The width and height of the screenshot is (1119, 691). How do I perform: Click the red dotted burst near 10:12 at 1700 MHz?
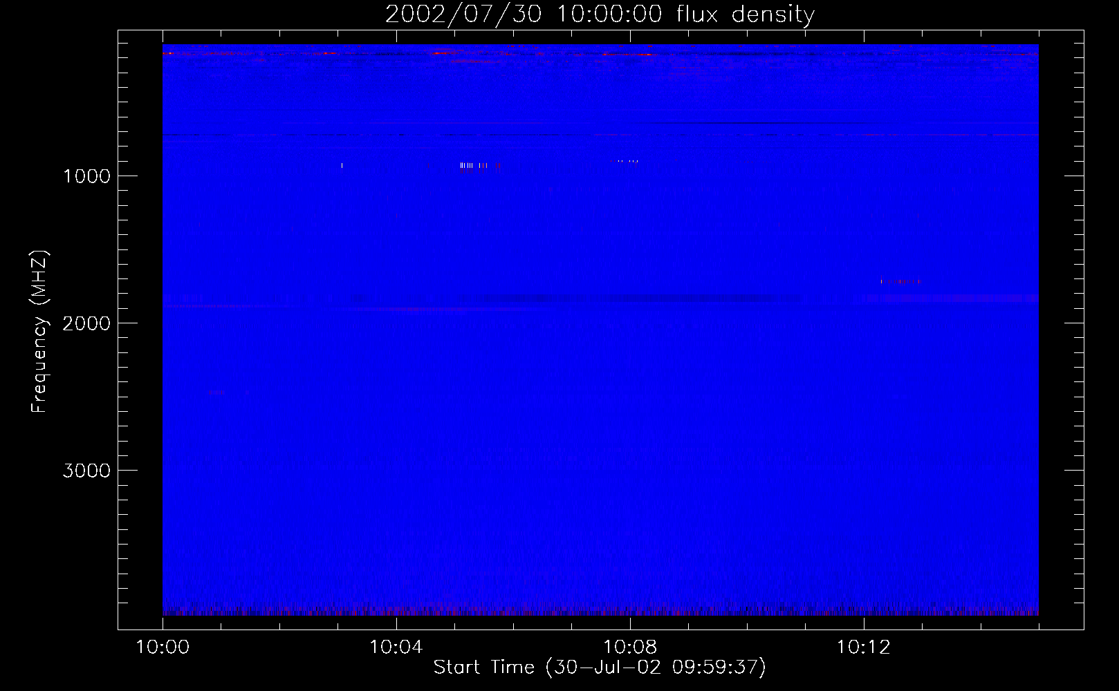(900, 281)
